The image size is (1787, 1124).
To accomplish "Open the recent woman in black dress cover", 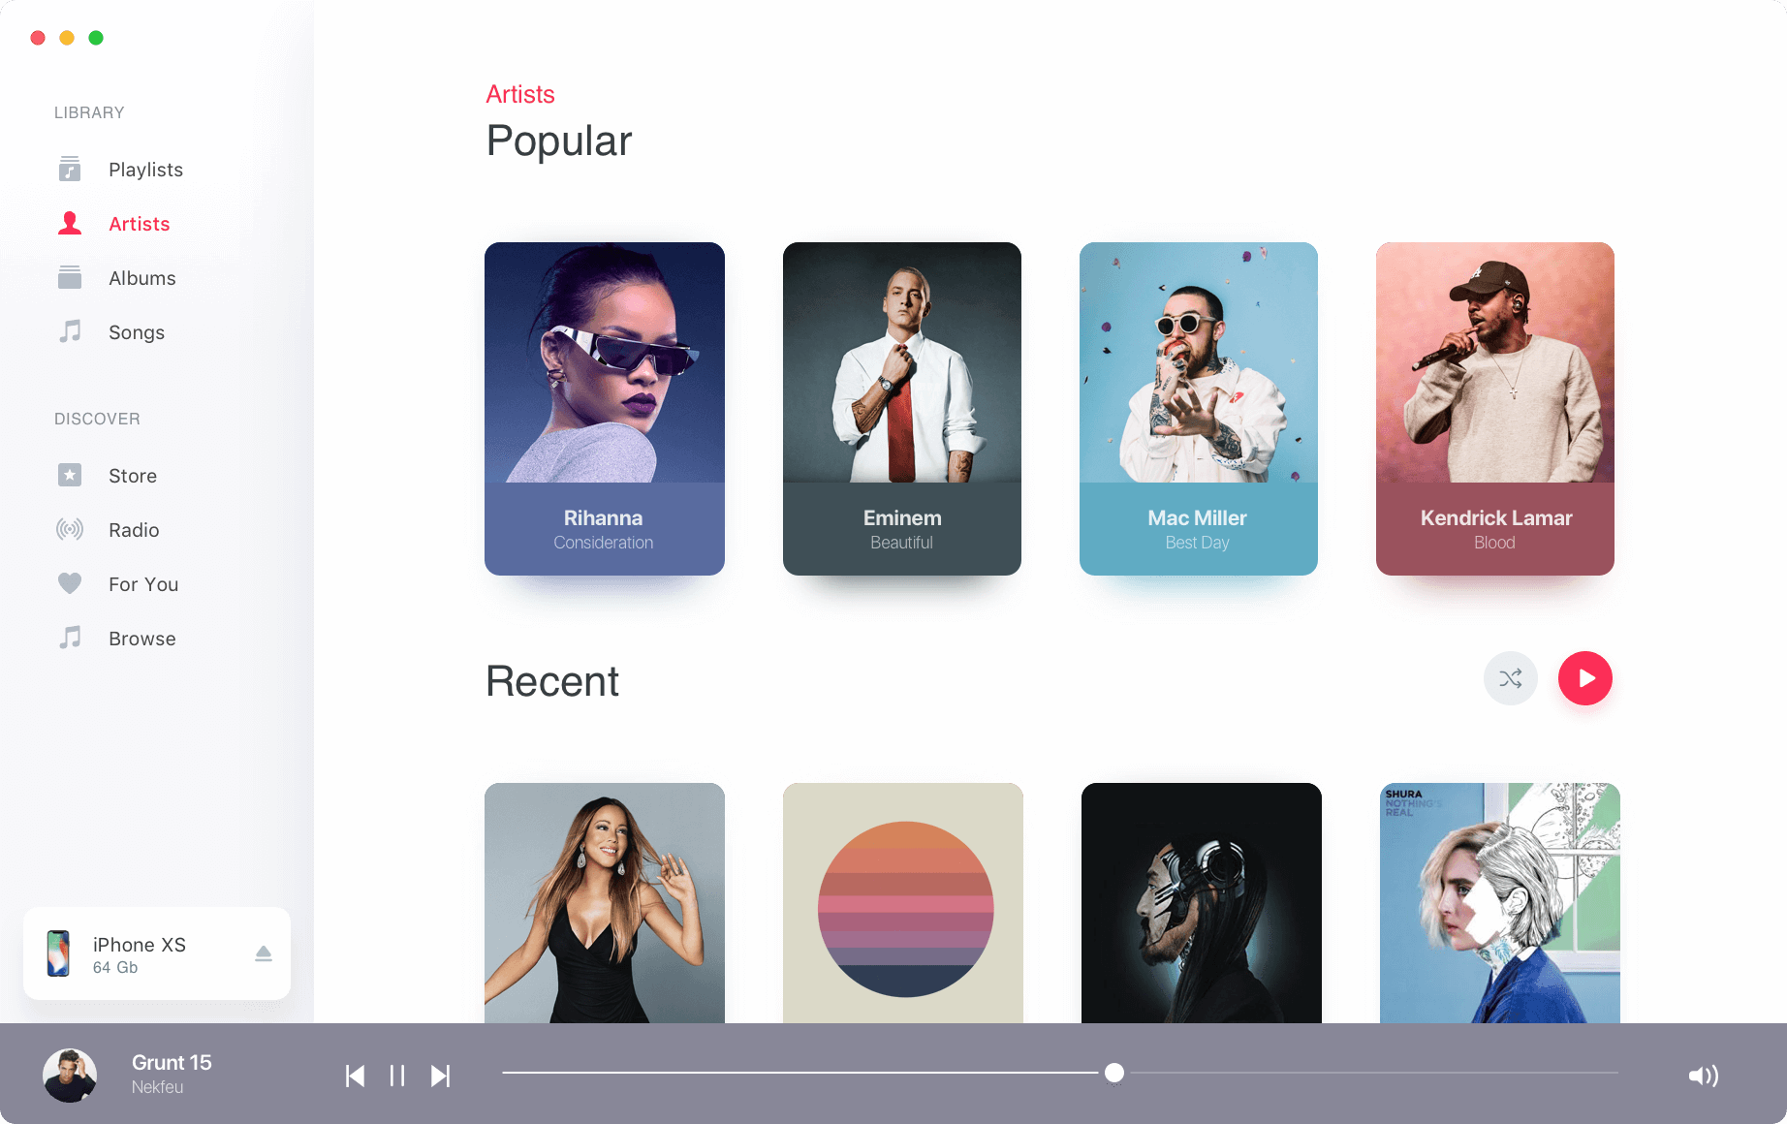I will pyautogui.click(x=605, y=903).
